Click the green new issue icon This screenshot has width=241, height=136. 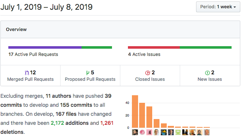point(207,73)
